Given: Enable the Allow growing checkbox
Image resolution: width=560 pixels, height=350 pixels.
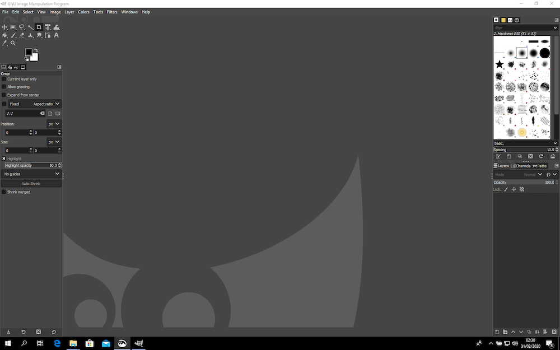Looking at the screenshot, I should [x=4, y=87].
